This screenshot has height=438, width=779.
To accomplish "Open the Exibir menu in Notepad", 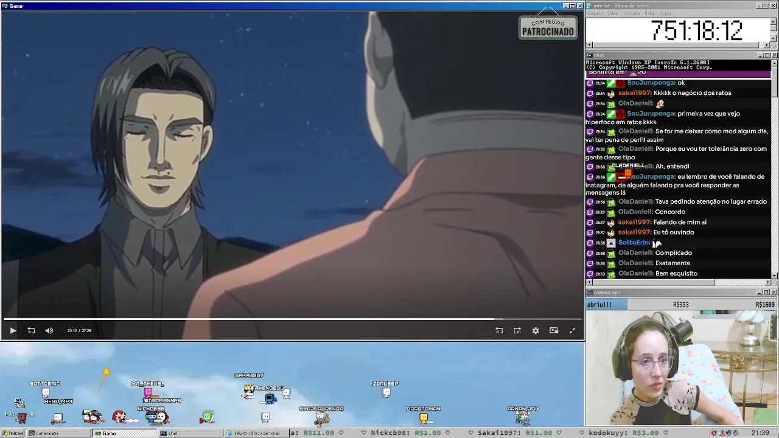I will pos(650,13).
